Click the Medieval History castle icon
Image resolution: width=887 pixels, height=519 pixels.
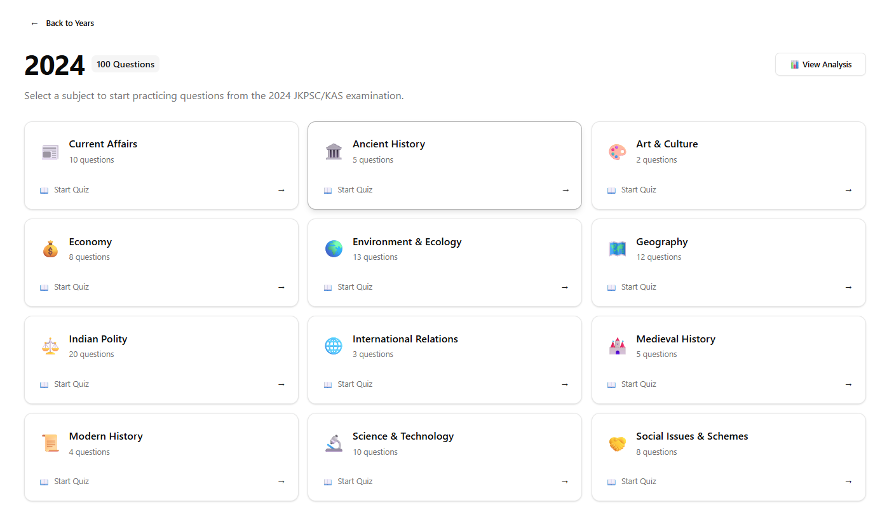[x=617, y=346]
